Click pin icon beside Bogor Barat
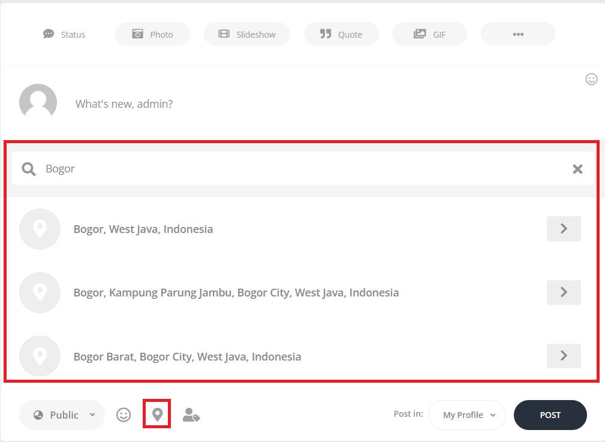This screenshot has height=442, width=605. [40, 356]
